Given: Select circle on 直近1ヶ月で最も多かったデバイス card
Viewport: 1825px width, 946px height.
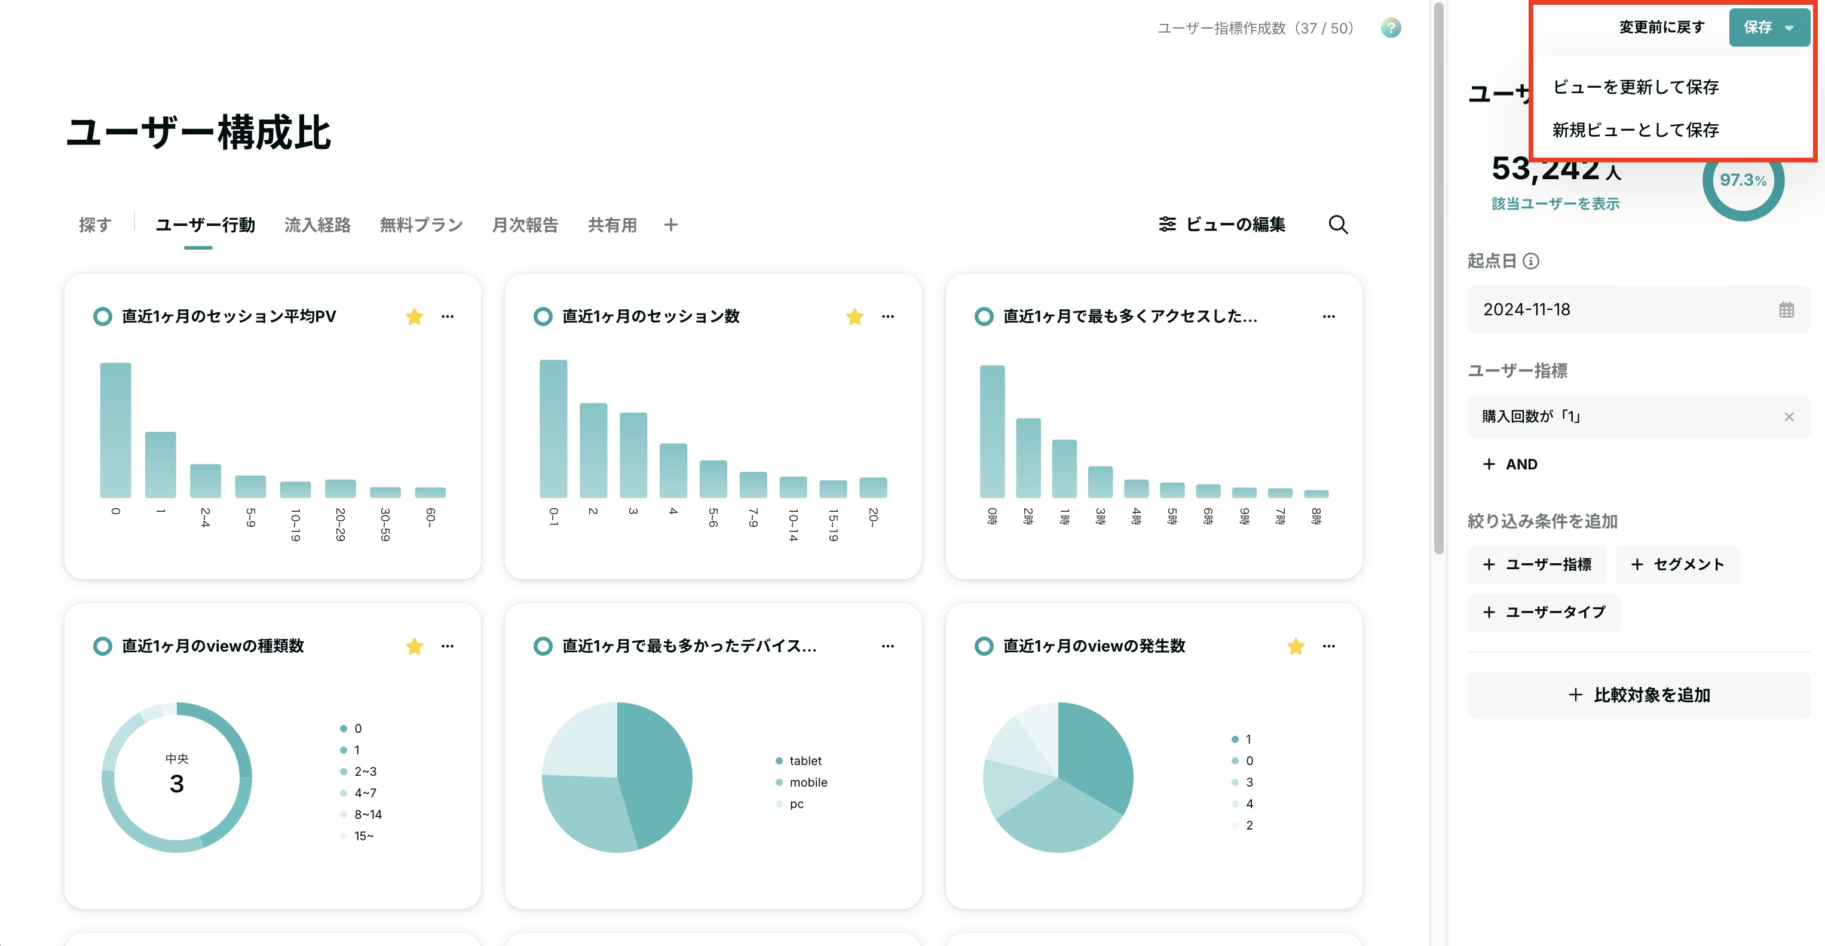Looking at the screenshot, I should tap(543, 646).
